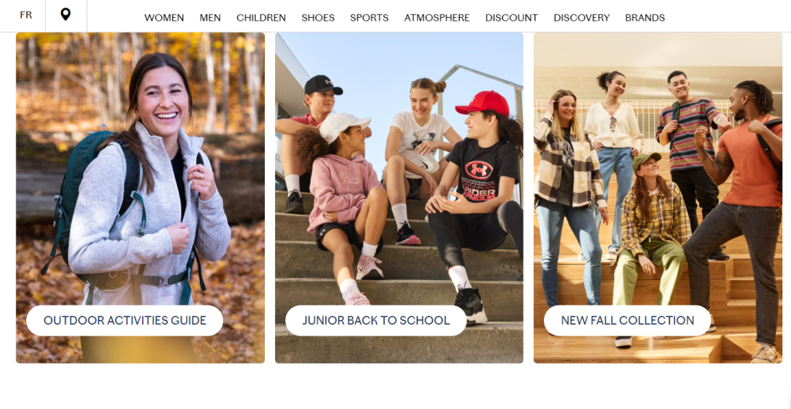Open the SPORTS category menu

[x=369, y=18]
